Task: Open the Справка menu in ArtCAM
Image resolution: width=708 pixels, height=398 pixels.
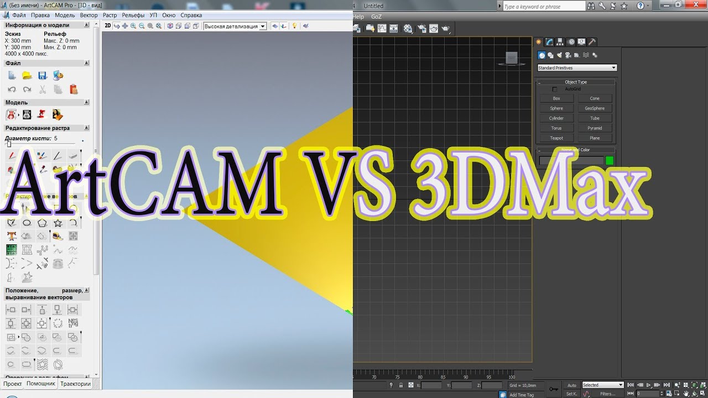Action: coord(191,15)
